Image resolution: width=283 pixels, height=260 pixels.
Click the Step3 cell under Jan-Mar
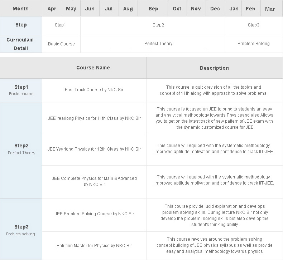point(254,26)
